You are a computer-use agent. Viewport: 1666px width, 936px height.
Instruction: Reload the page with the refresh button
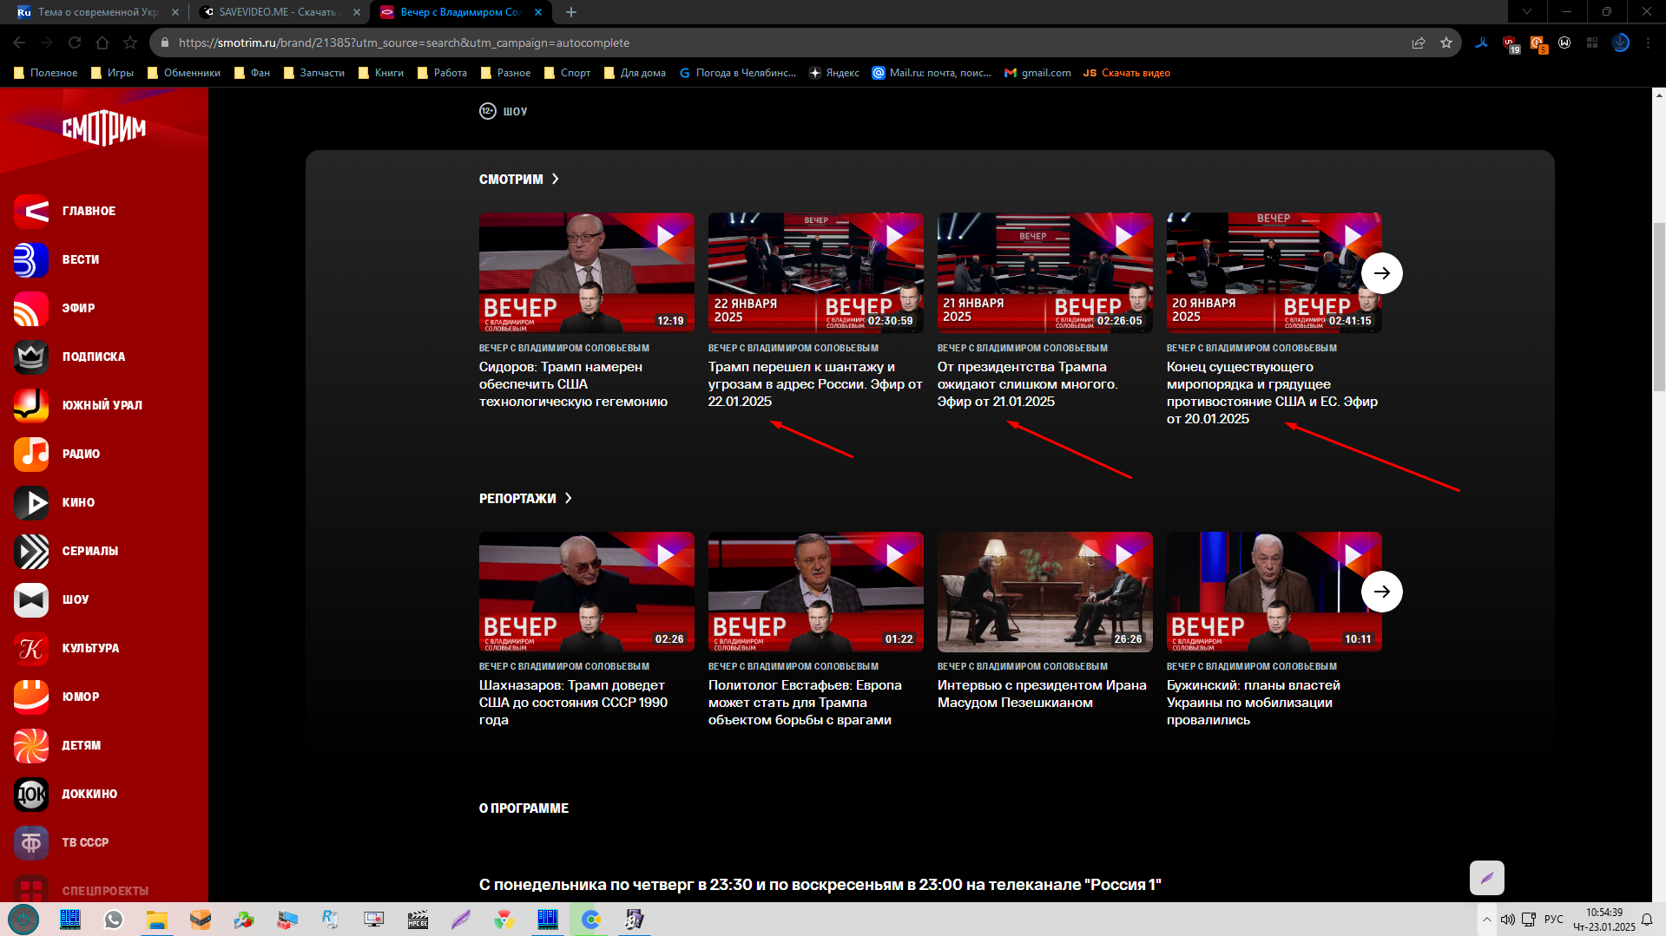[75, 43]
